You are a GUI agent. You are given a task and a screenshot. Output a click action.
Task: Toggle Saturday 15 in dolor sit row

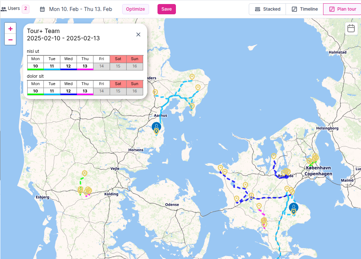(x=118, y=91)
